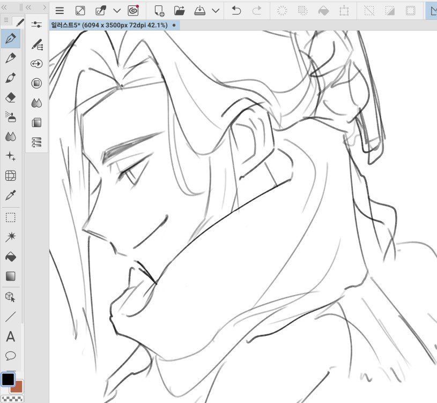Choose the Airbrush tool
The height and width of the screenshot is (403, 437).
click(10, 117)
